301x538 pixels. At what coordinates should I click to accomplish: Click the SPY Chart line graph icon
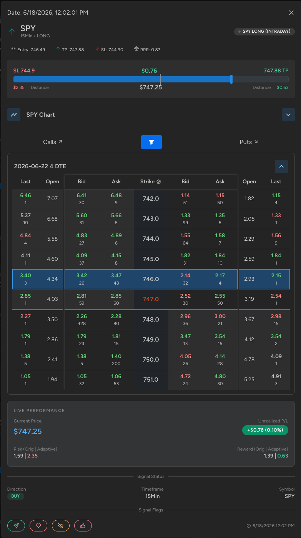point(14,115)
